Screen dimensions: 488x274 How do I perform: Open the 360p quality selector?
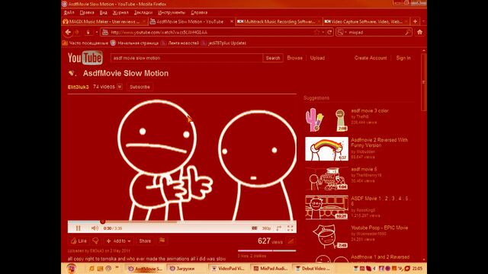pyautogui.click(x=266, y=228)
